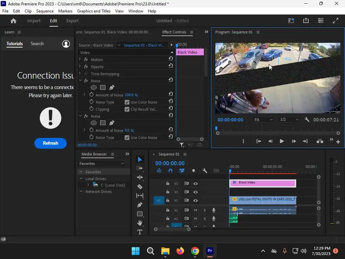Solo audio track A2
345x259 pixels.
coord(205,219)
